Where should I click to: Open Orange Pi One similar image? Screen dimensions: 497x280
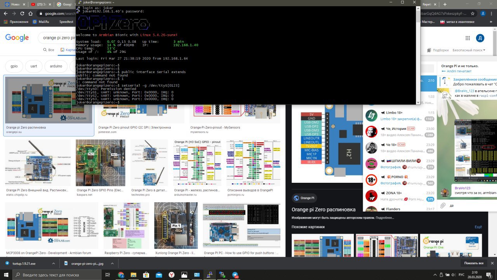[451, 245]
